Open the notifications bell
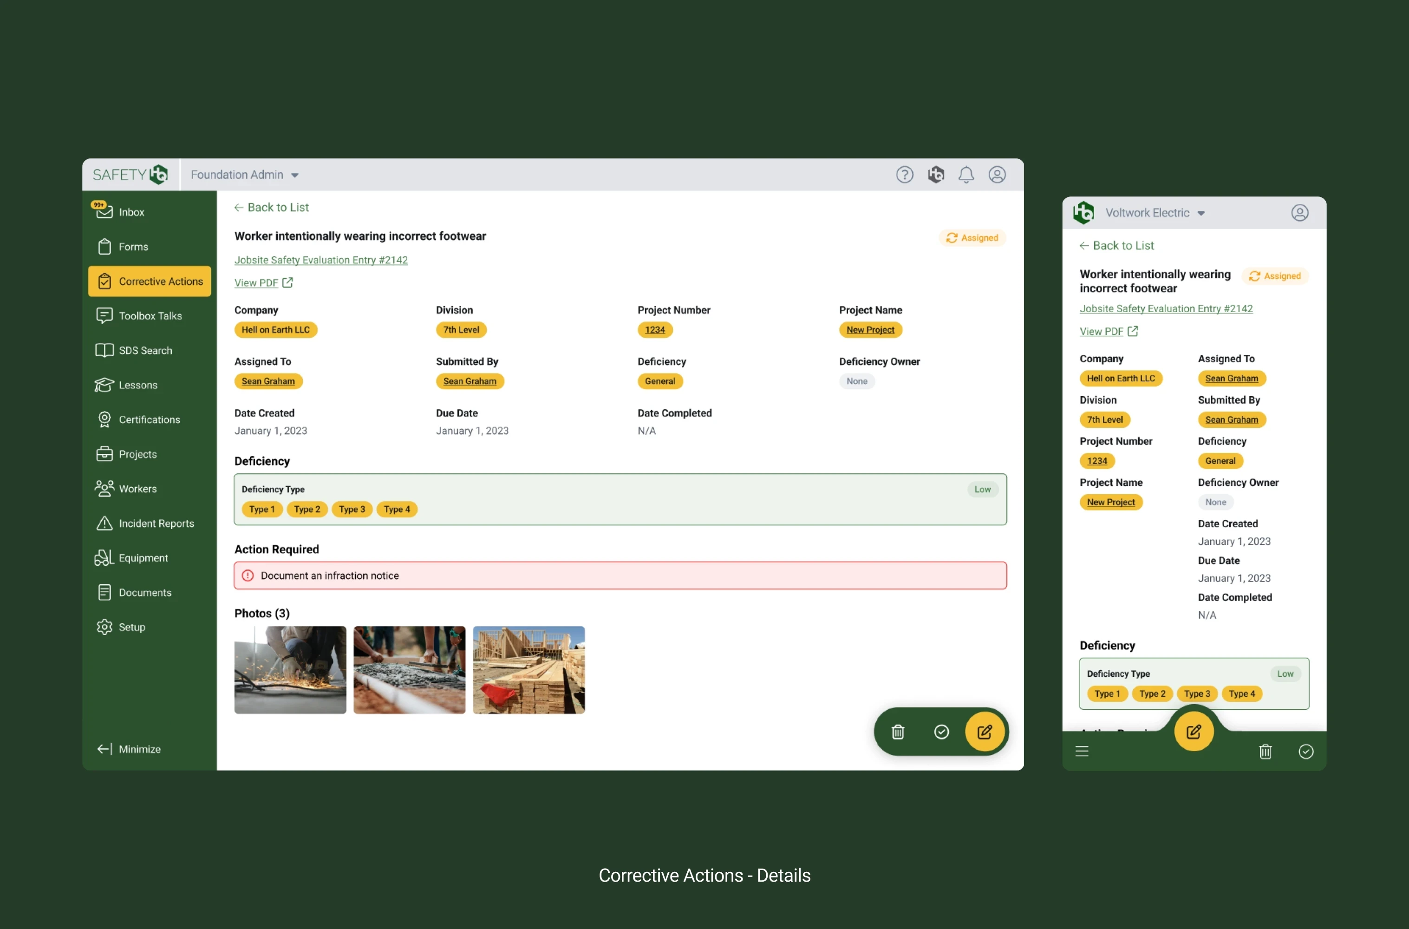The image size is (1409, 929). [965, 175]
